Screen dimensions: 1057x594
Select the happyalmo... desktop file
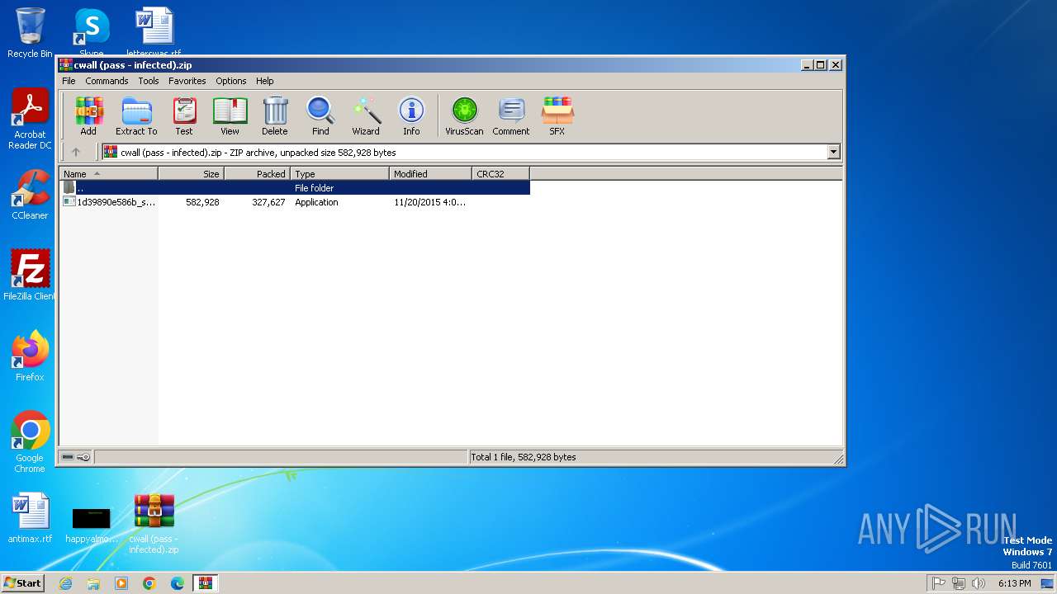point(91,525)
